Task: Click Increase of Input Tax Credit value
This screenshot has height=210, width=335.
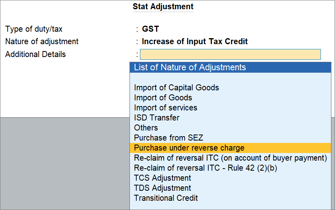Action: tap(195, 41)
